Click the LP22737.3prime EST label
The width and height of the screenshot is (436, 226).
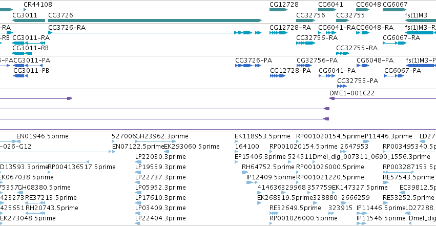click(x=160, y=177)
